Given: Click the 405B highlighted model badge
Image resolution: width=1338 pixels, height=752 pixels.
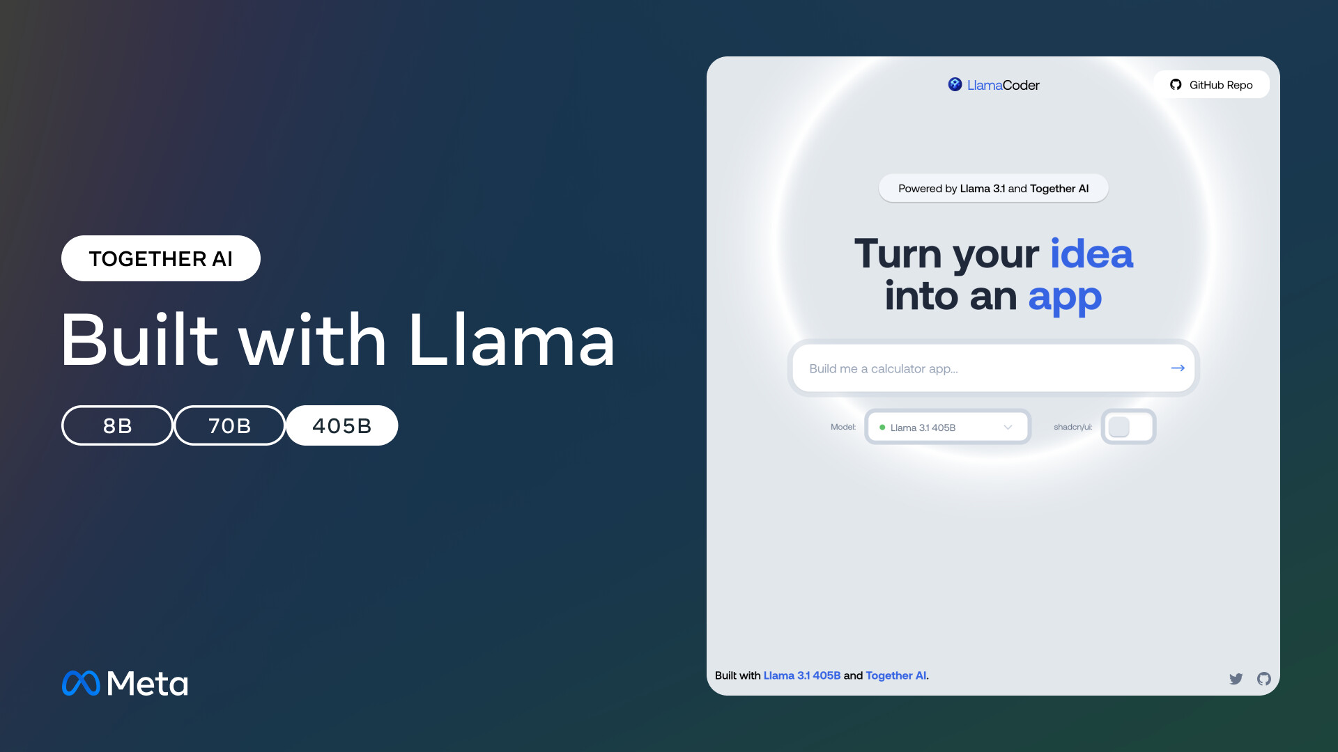Looking at the screenshot, I should pyautogui.click(x=342, y=425).
